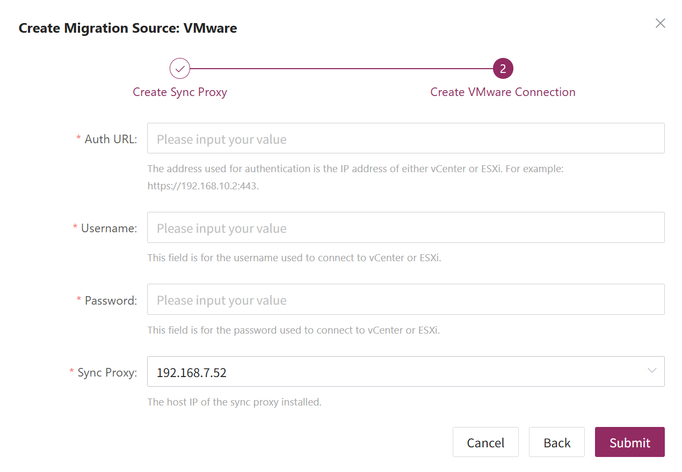The width and height of the screenshot is (682, 472).
Task: Go to the Create Sync Proxy step label
Action: pyautogui.click(x=180, y=92)
